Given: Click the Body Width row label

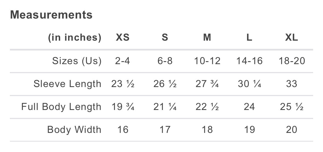Looking at the screenshot, I should [x=74, y=130].
